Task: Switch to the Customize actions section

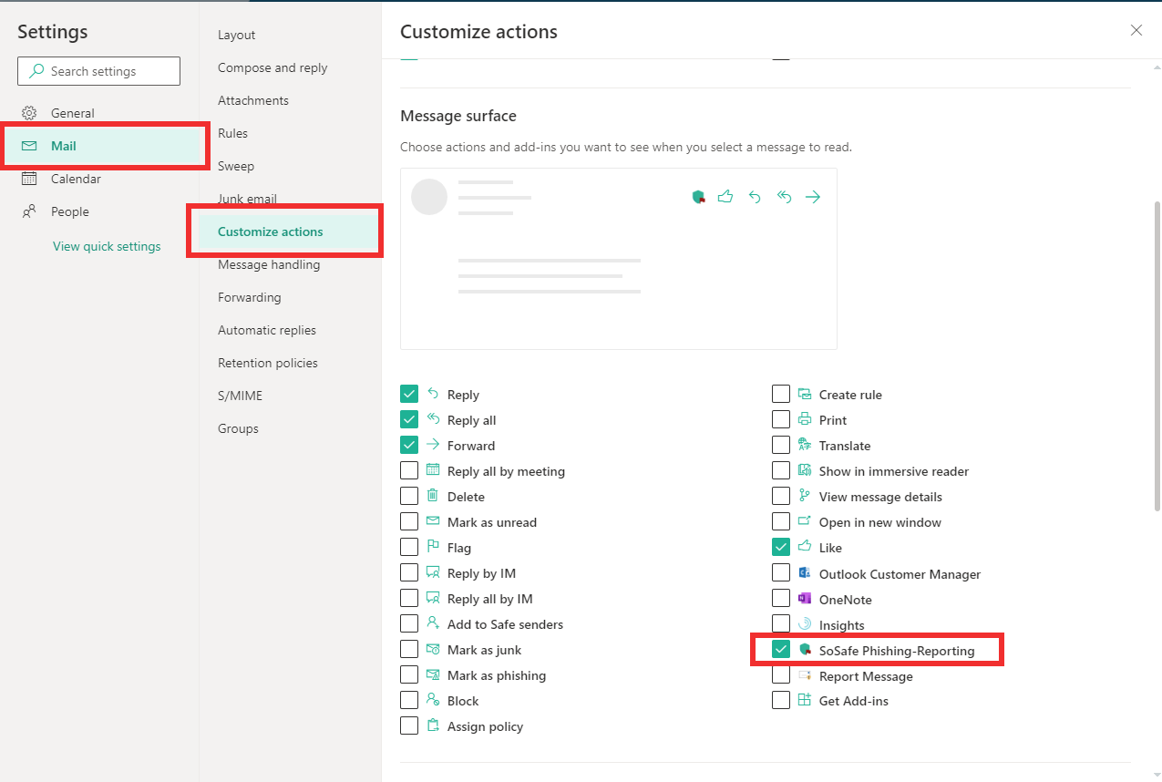Action: point(271,231)
